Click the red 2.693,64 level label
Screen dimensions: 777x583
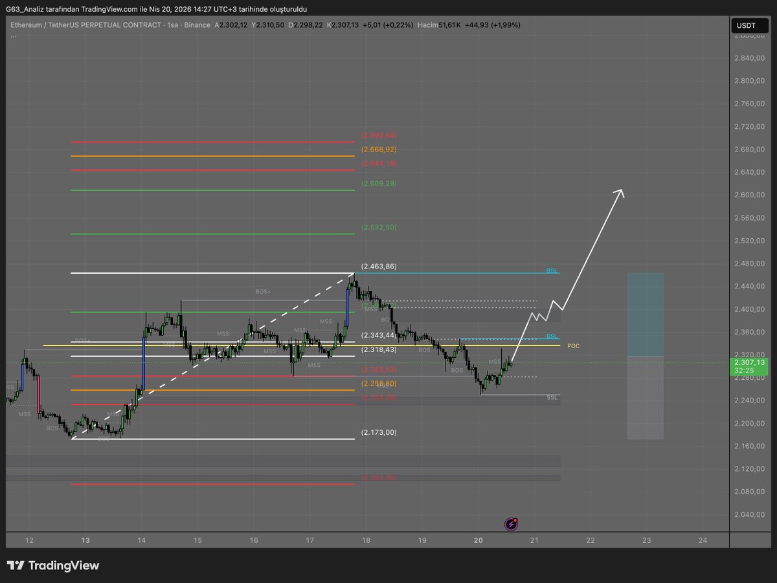(379, 135)
